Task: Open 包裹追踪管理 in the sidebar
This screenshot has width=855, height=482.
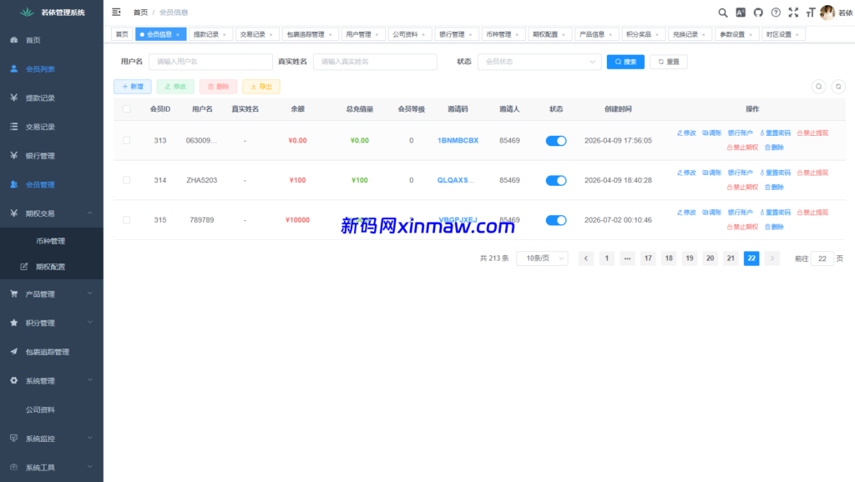Action: 52,352
